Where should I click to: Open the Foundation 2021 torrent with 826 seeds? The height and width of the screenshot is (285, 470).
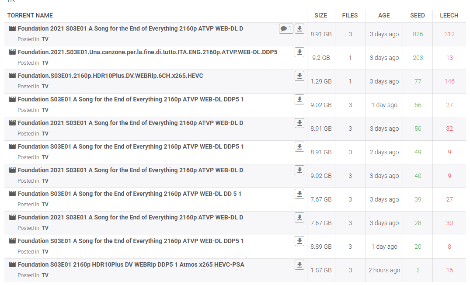click(x=130, y=28)
